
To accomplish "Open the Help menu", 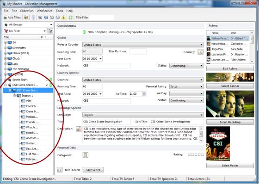I will point(69,11).
